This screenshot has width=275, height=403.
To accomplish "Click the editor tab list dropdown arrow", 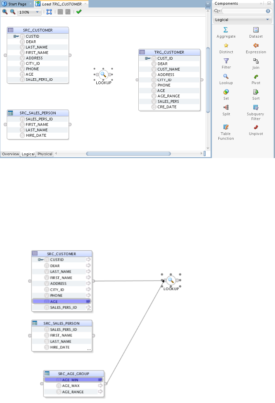I will (208, 4).
